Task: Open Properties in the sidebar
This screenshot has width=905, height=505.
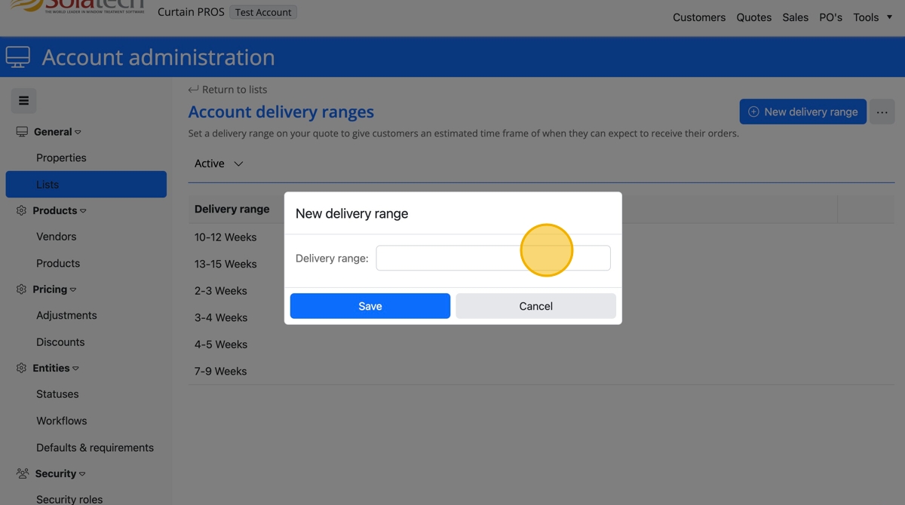Action: click(61, 158)
